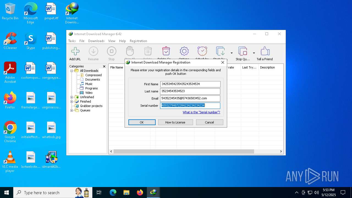Image resolution: width=352 pixels, height=198 pixels.
Task: Open 'What is the Serial number?' link
Action: pyautogui.click(x=201, y=112)
